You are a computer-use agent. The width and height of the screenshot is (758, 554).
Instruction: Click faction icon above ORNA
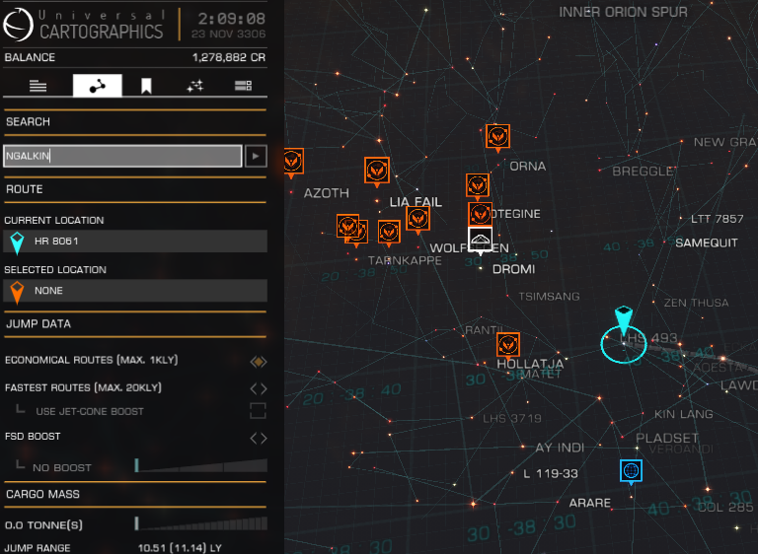(497, 137)
